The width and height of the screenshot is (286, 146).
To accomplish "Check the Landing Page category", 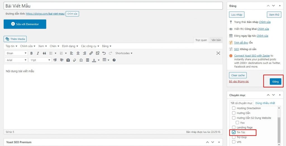I will point(234,128).
